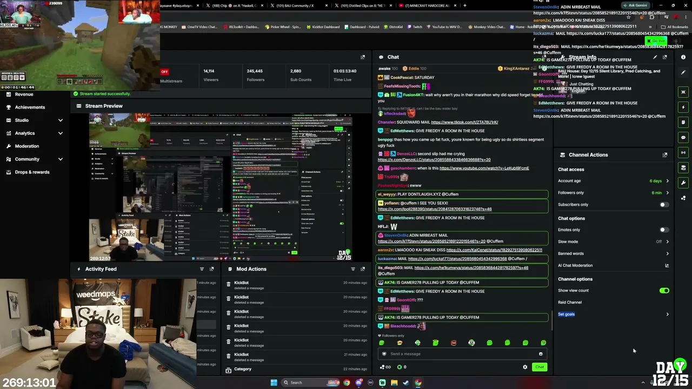Click the Achievements trophy icon
Viewport: 692px width, 389px height.
pos(8,107)
